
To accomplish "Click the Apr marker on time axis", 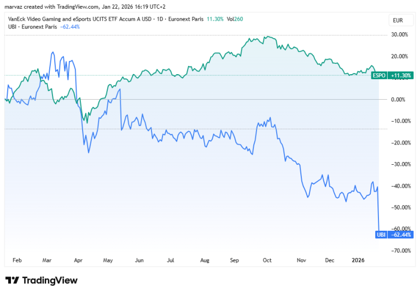I will pos(78,260).
